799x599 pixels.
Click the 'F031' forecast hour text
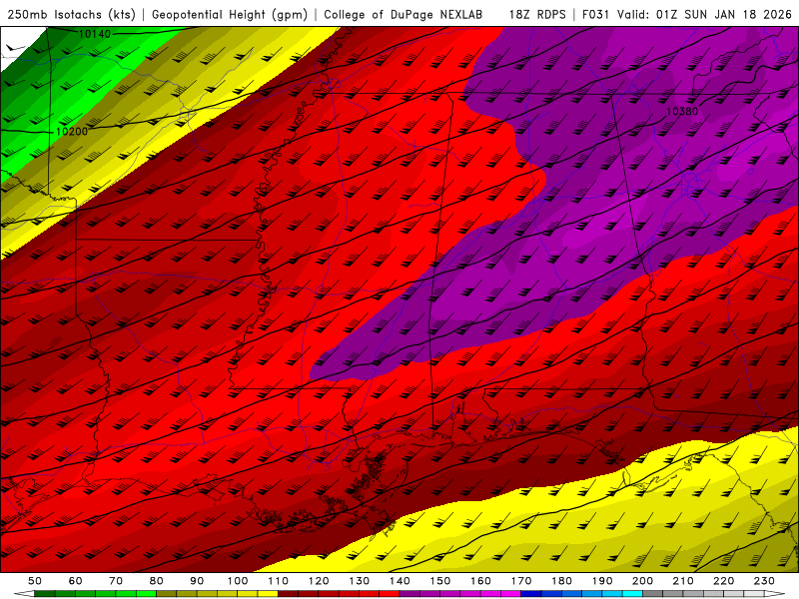click(595, 14)
